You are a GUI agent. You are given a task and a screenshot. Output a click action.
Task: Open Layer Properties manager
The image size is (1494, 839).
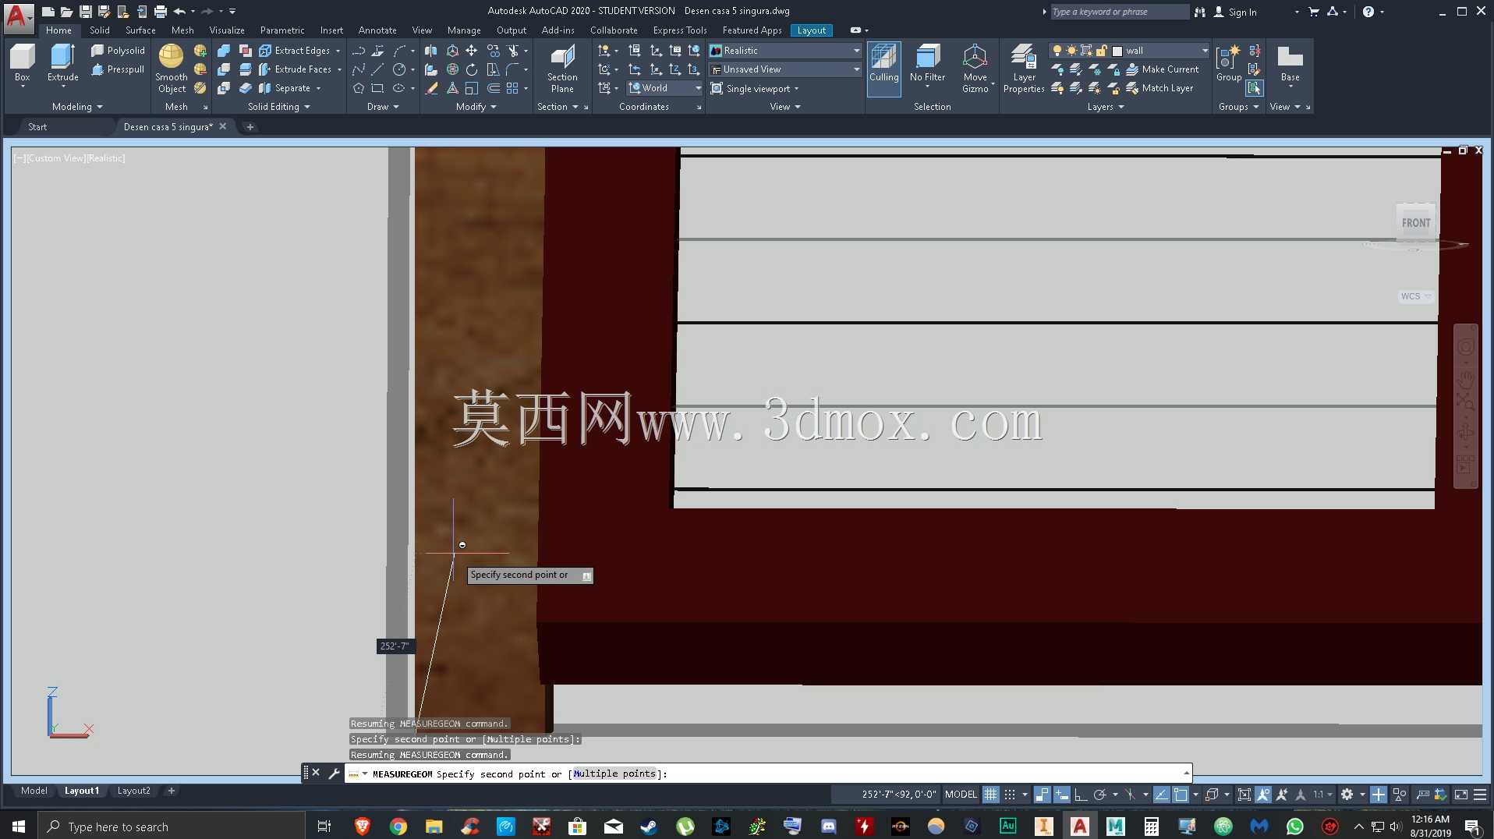pos(1023,69)
